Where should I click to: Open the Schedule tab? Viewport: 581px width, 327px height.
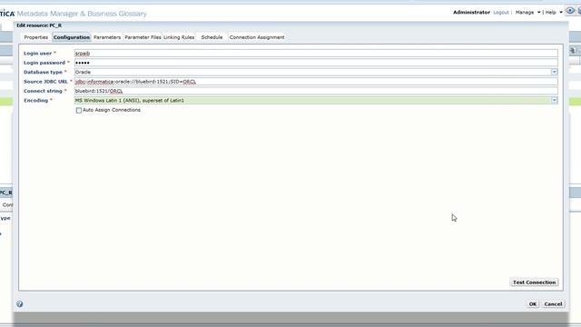tap(212, 37)
